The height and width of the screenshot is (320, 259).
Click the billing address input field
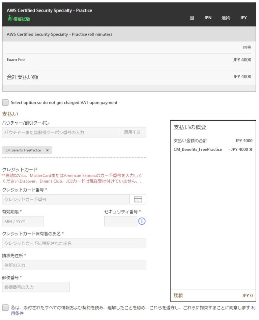[x=74, y=265]
